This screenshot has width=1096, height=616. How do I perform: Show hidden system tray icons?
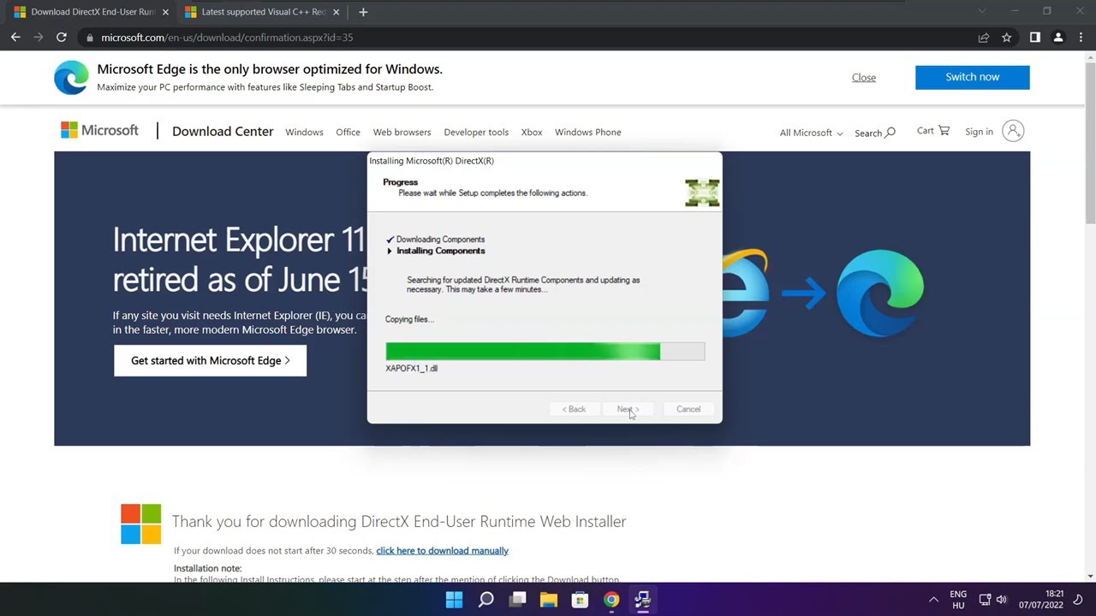point(933,600)
